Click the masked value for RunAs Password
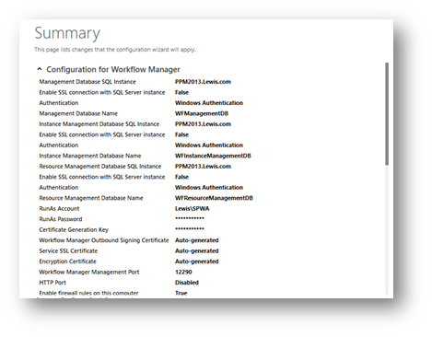Viewport: 432px width, 337px height. click(x=190, y=218)
